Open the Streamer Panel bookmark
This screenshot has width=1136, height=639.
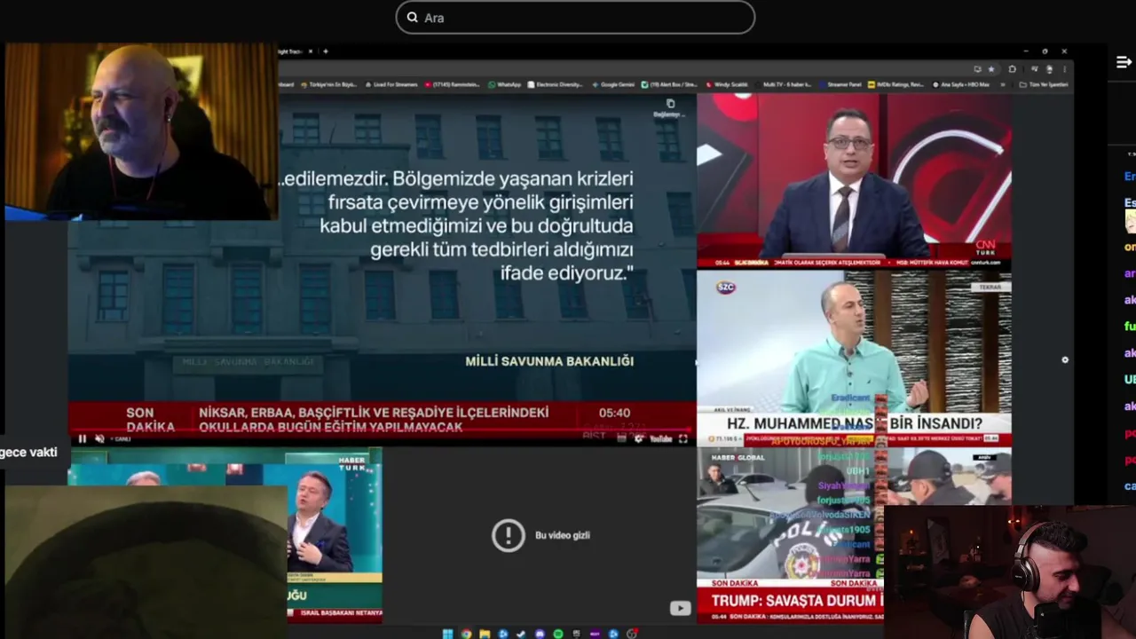coord(839,84)
